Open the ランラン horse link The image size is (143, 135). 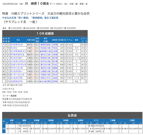pyautogui.click(x=14, y=48)
